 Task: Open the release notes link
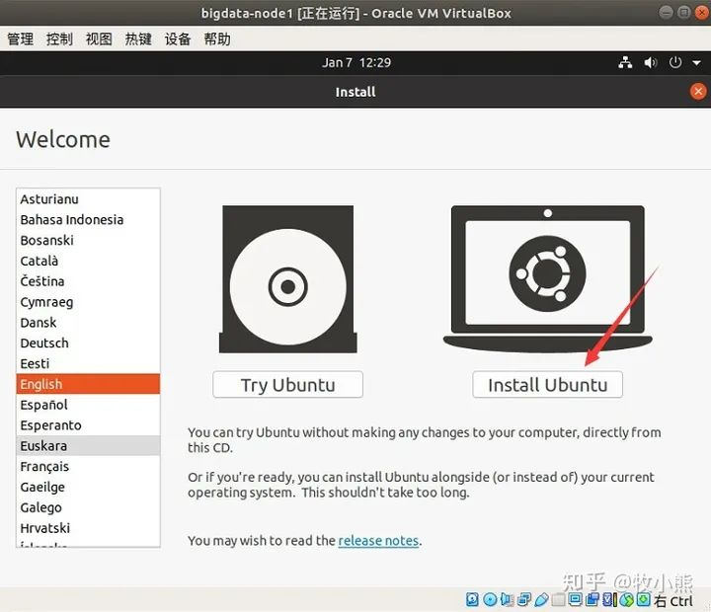tap(378, 540)
